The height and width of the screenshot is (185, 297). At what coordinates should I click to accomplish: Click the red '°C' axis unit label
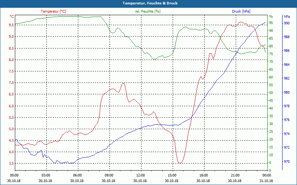pos(12,17)
